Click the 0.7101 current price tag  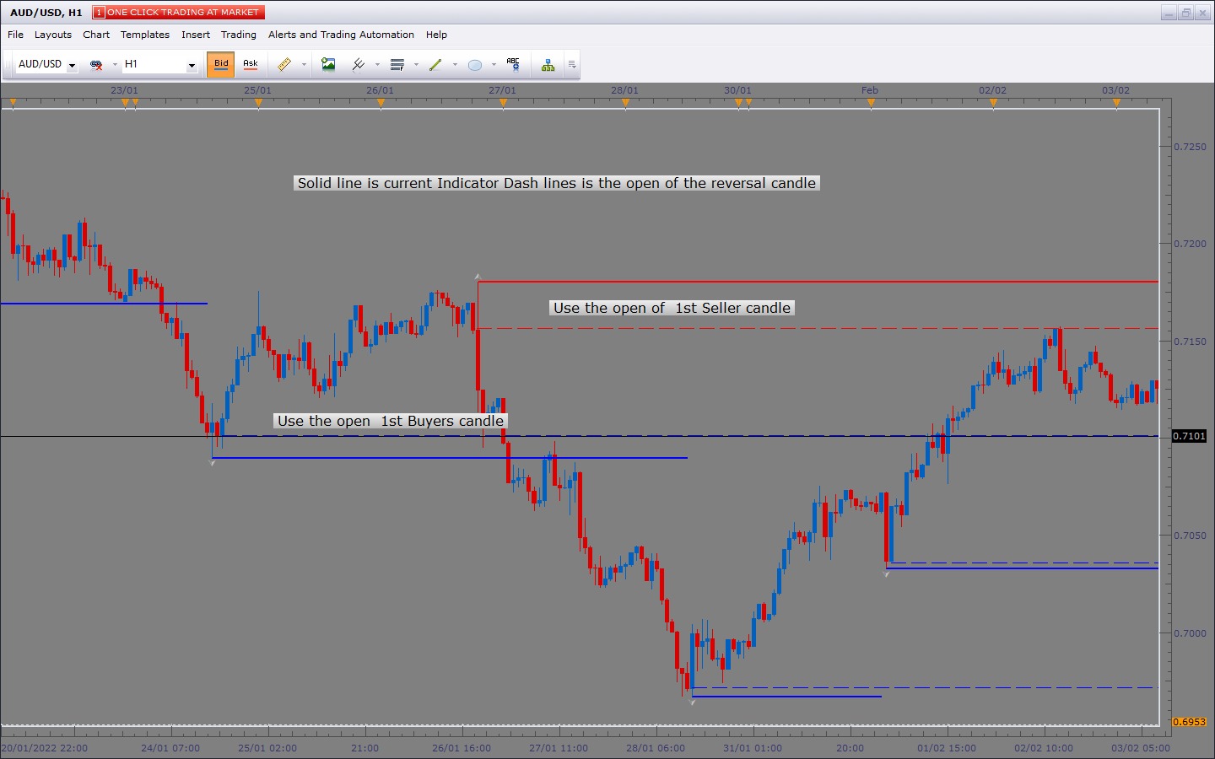coord(1189,436)
